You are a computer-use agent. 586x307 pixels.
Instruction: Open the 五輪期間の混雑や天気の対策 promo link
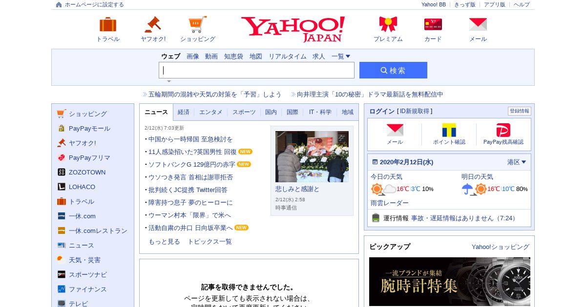click(215, 94)
